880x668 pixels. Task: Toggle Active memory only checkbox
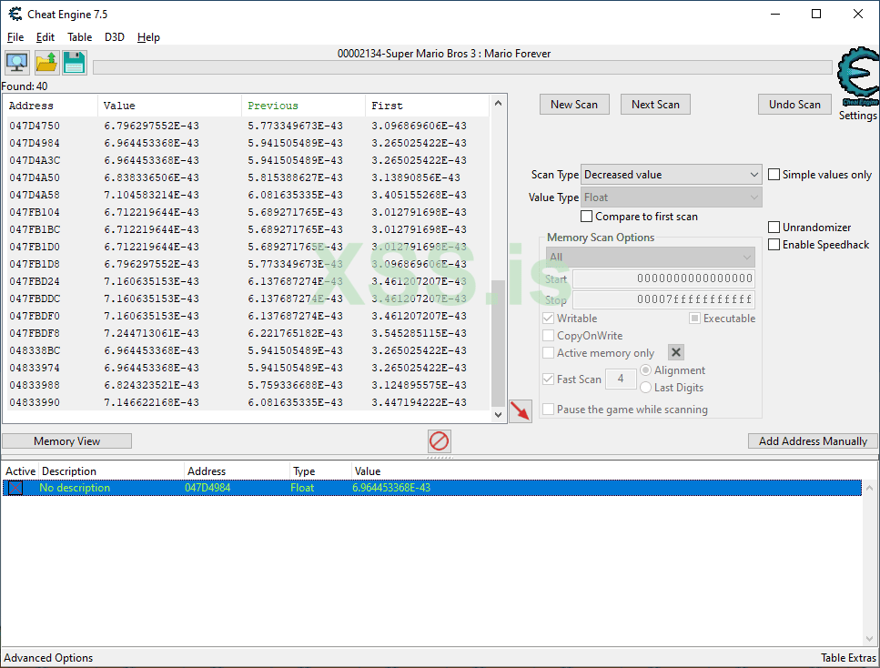point(549,353)
